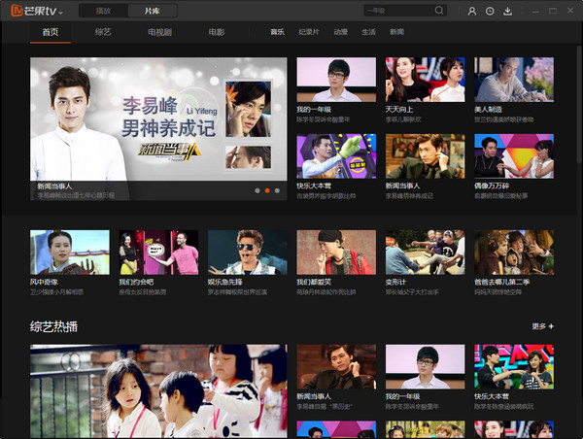Open the downloads icon
This screenshot has width=583, height=439.
(x=507, y=11)
